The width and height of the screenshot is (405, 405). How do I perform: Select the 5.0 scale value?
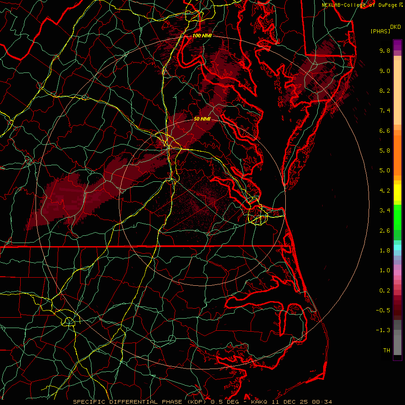[x=385, y=171]
